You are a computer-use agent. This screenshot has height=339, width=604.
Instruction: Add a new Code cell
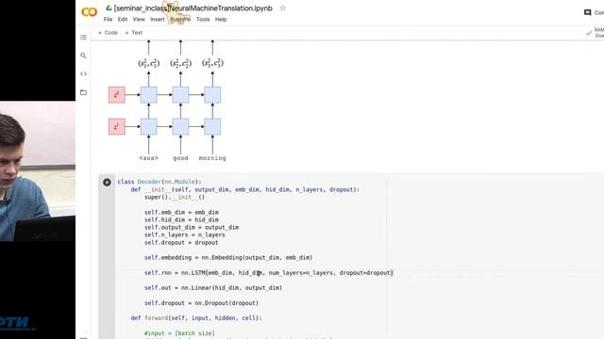point(108,33)
